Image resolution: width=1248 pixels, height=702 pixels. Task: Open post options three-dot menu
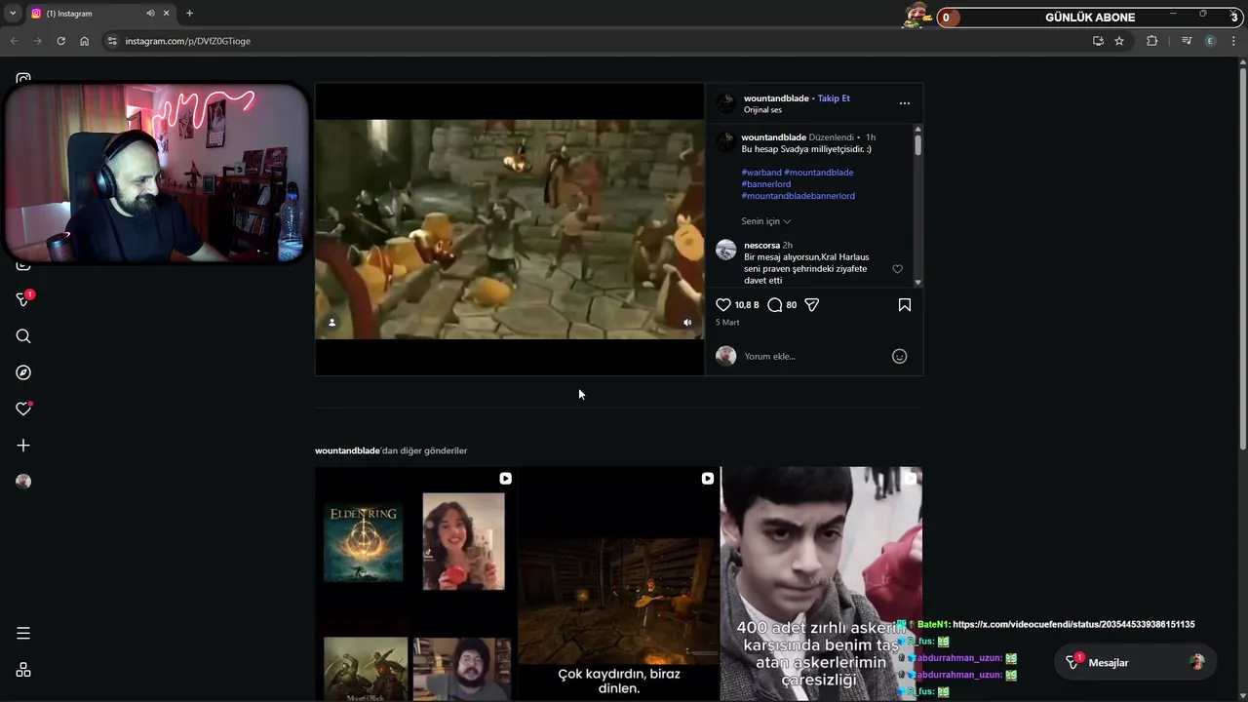905,103
